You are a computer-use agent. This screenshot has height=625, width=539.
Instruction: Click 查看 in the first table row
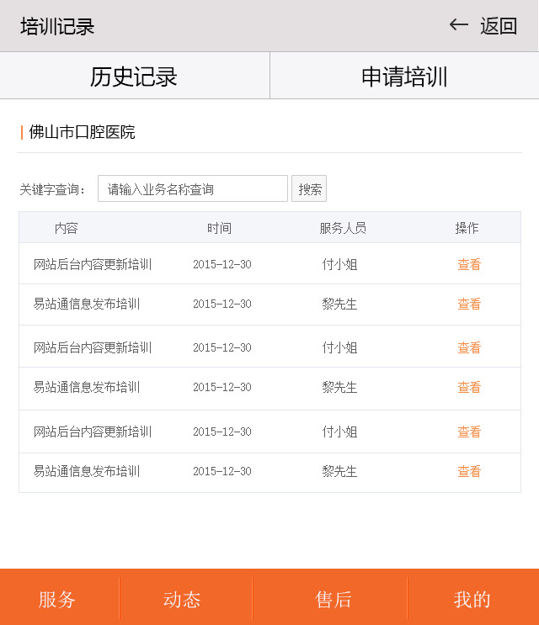click(x=469, y=264)
